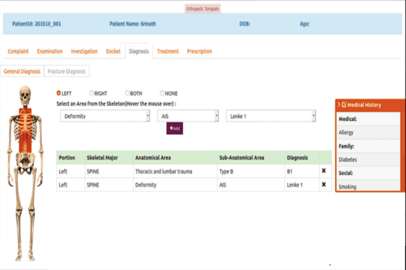Click the DOB: label

coord(244,24)
